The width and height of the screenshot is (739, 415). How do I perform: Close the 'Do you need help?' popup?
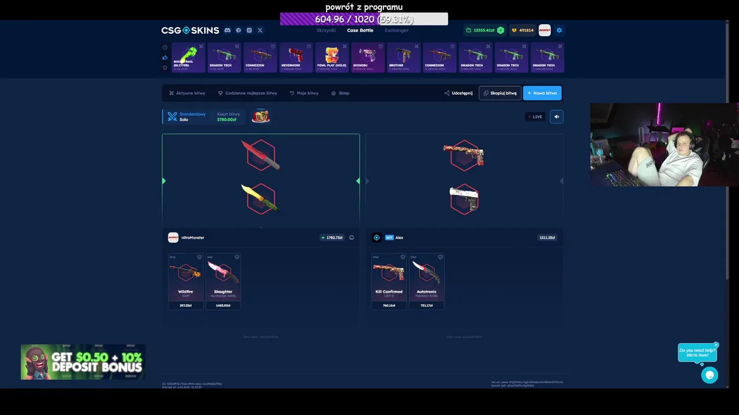pyautogui.click(x=716, y=345)
